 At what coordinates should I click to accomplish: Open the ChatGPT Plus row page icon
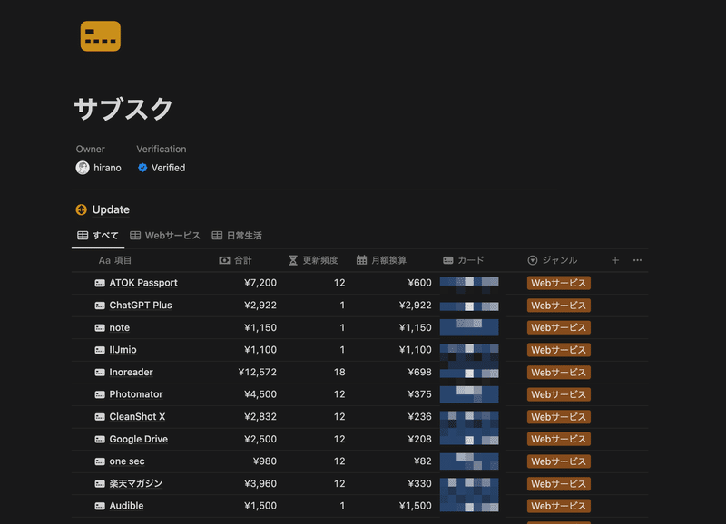pyautogui.click(x=100, y=306)
